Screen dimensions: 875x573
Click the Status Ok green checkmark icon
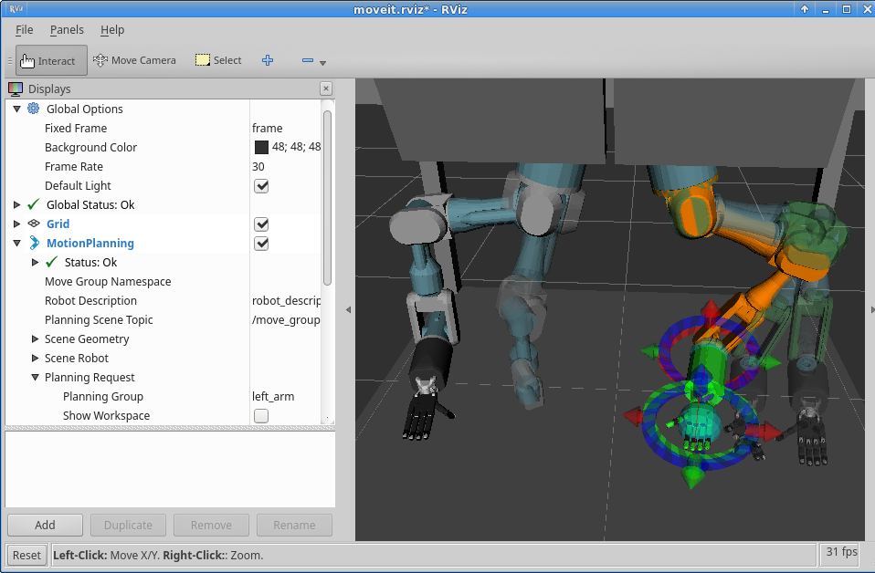51,262
